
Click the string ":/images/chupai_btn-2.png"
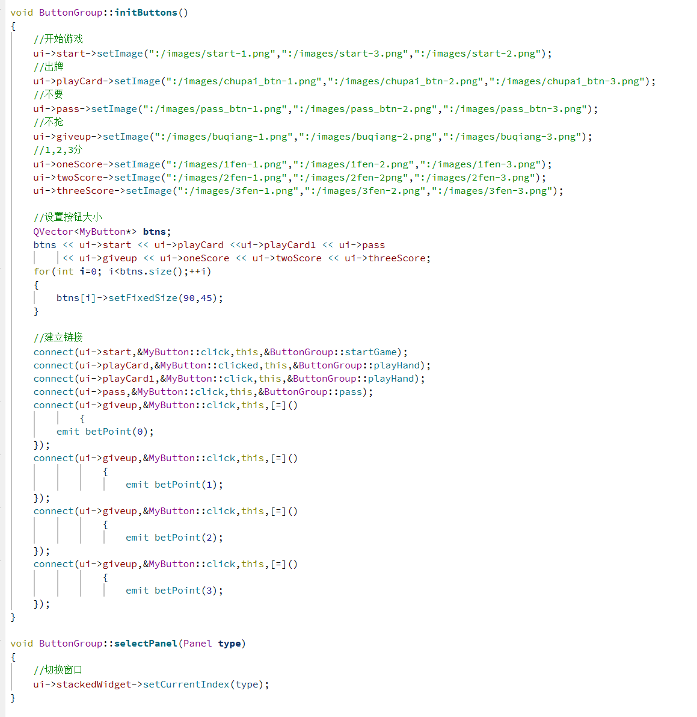pyautogui.click(x=405, y=81)
